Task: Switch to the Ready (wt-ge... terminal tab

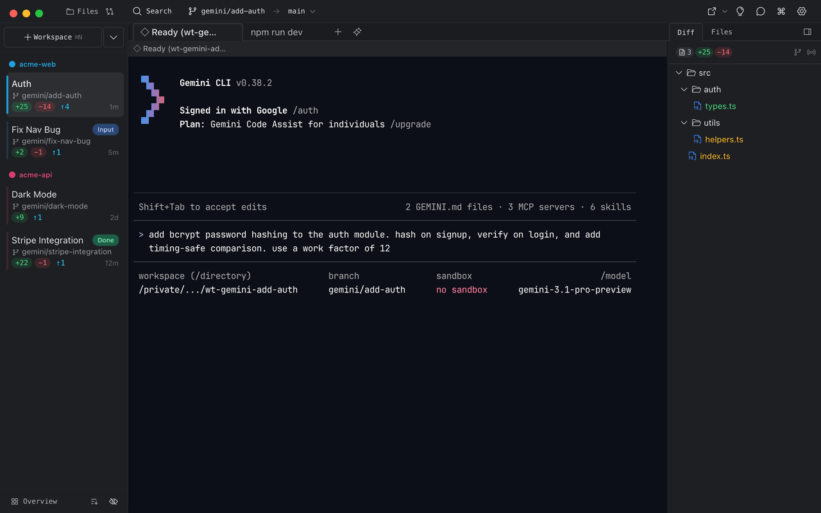Action: point(188,32)
